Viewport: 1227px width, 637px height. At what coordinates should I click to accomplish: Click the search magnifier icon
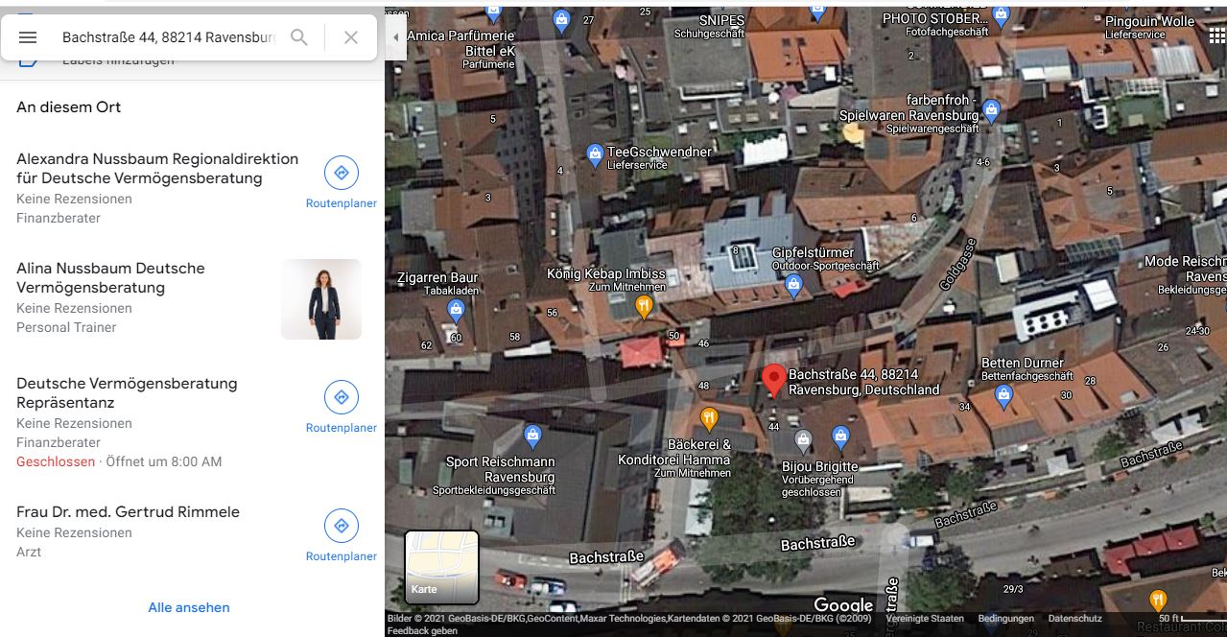[299, 37]
